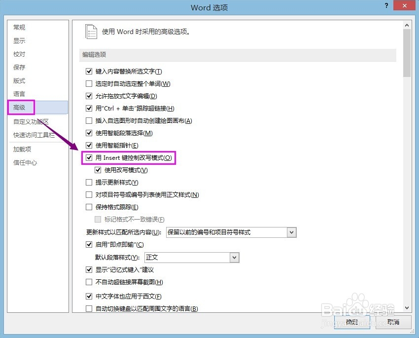Disable "允许拖放式文字编辑" option
The height and width of the screenshot is (338, 419).
tap(89, 96)
